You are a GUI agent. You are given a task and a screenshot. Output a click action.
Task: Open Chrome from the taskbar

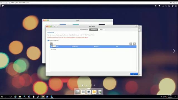coord(43,97)
